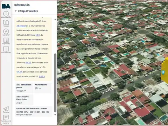168x126 pixels.
Task: Open the Normativas book section
Action: [x=6, y=50]
